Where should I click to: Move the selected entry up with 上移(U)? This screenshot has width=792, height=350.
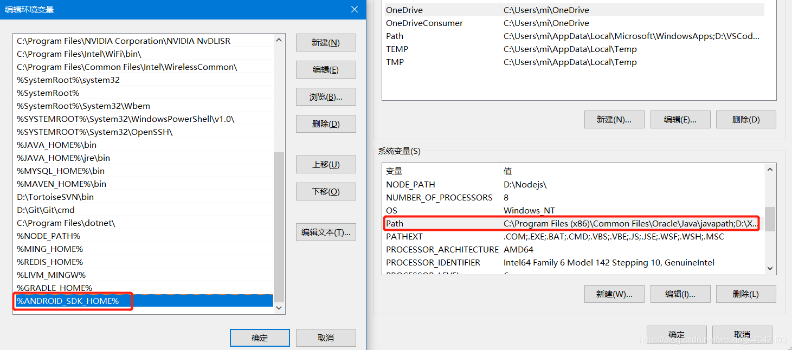click(325, 164)
